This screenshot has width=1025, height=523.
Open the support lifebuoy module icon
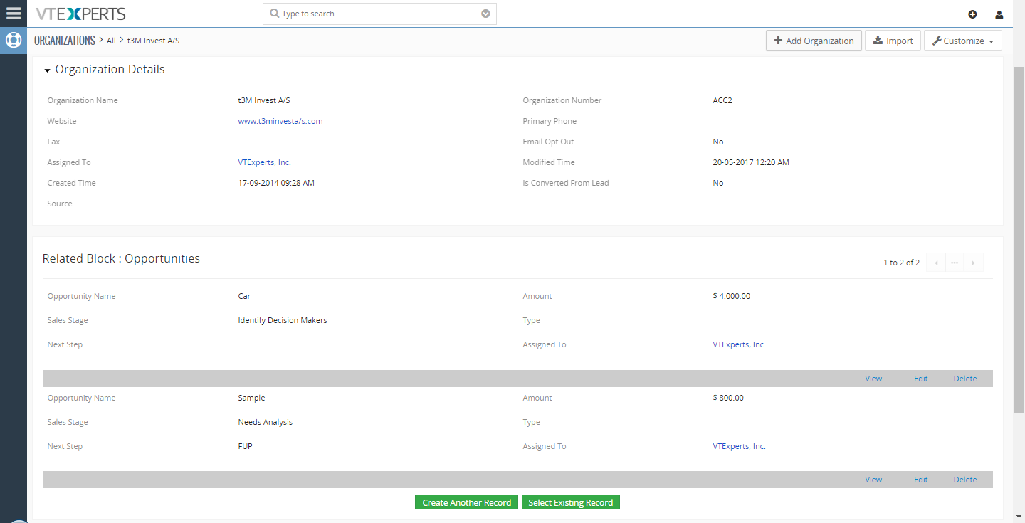click(14, 40)
